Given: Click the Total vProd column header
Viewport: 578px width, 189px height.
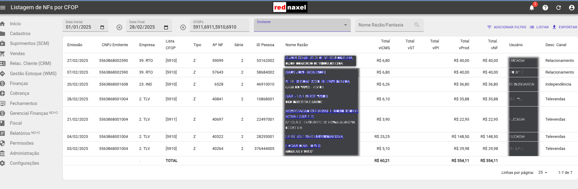Looking at the screenshot, I should pyautogui.click(x=464, y=45).
